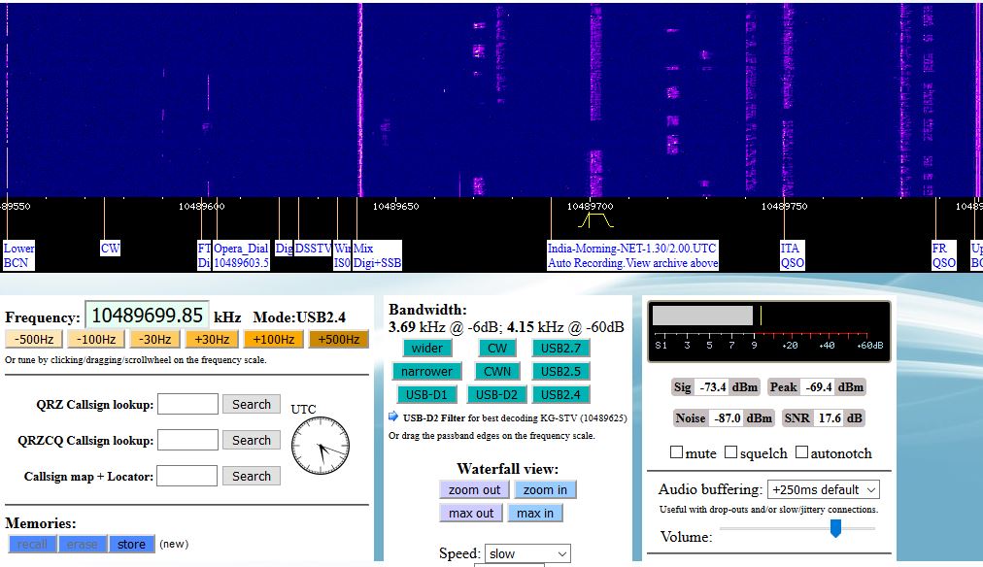Click the blue arrow beside USB-D2 Filter note
The image size is (983, 567).
coord(393,417)
